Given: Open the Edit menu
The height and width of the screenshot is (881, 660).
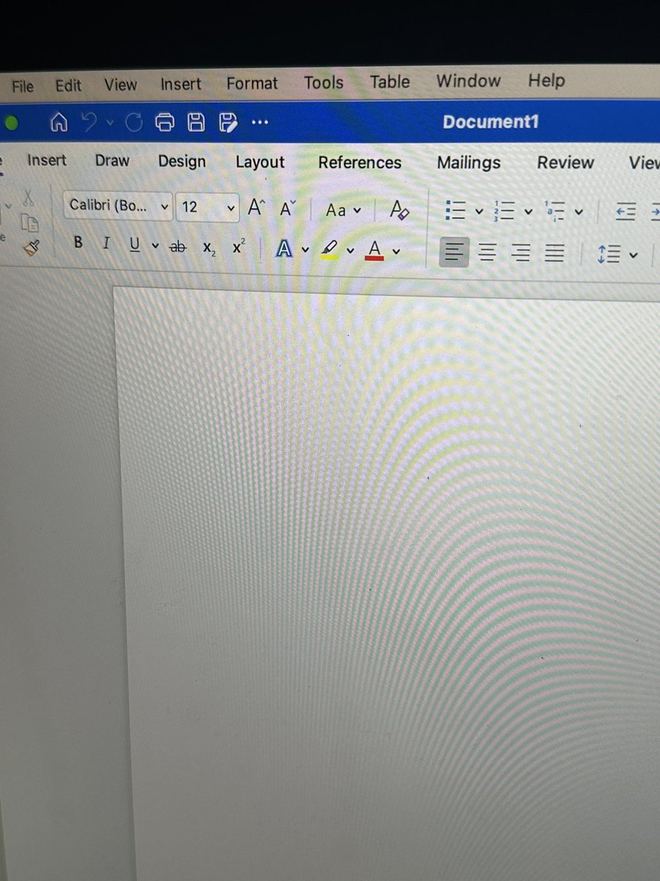Looking at the screenshot, I should 68,85.
